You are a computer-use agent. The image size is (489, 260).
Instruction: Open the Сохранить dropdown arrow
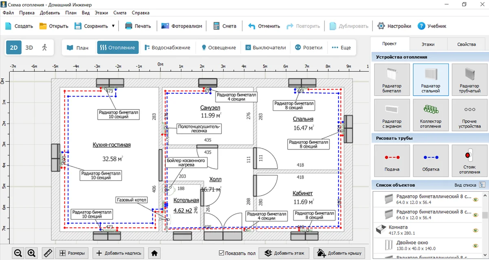point(113,26)
